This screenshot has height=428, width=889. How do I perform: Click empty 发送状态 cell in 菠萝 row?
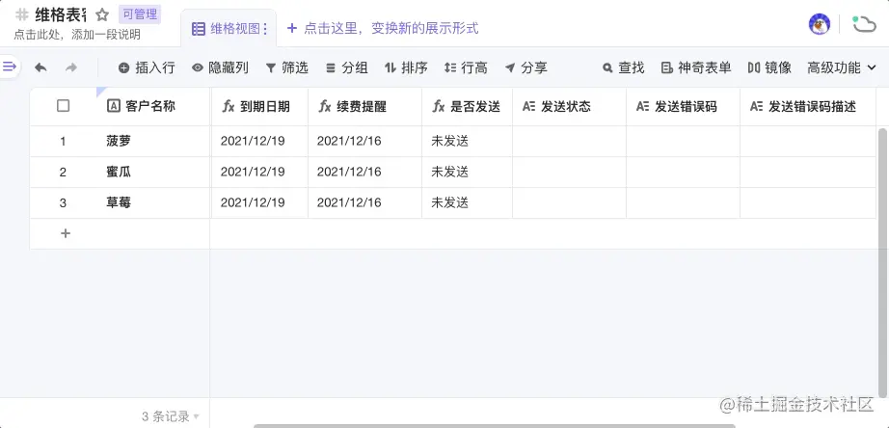click(570, 141)
